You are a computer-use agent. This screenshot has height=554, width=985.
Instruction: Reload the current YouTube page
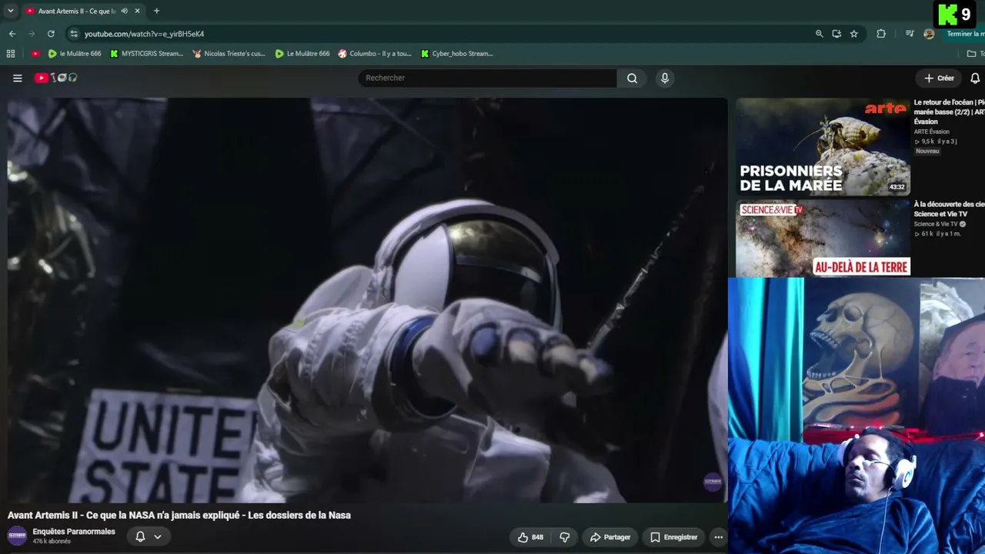tap(51, 34)
